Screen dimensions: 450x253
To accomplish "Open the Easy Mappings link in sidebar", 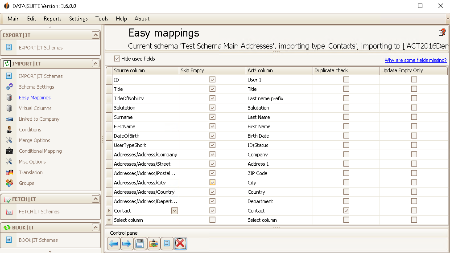I will pyautogui.click(x=35, y=98).
